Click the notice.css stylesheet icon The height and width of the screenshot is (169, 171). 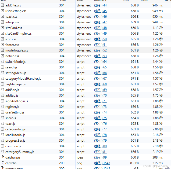[x=2, y=56]
